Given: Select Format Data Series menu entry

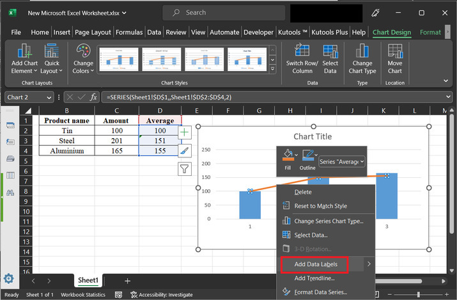Looking at the screenshot, I should pos(320,292).
